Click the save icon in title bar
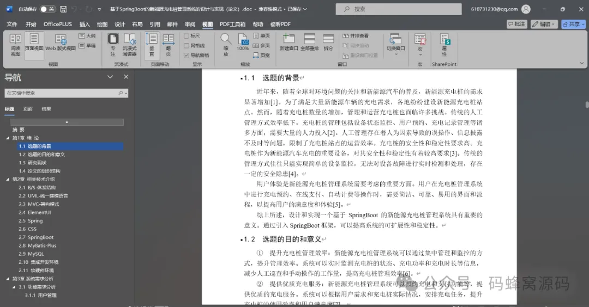This screenshot has width=589, height=307. (63, 9)
